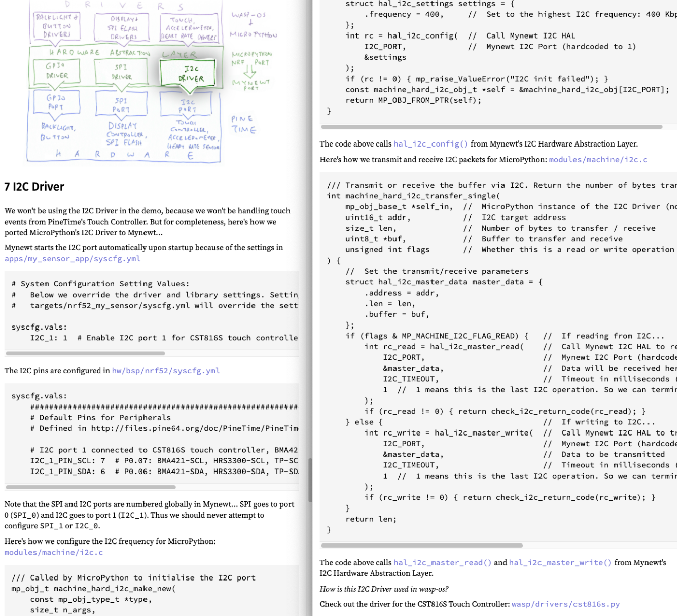
Task: Click the "I2C_1: 1" line in the code block
Action: 49,338
